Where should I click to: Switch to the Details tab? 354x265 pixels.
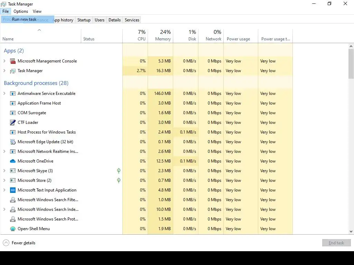coord(114,20)
